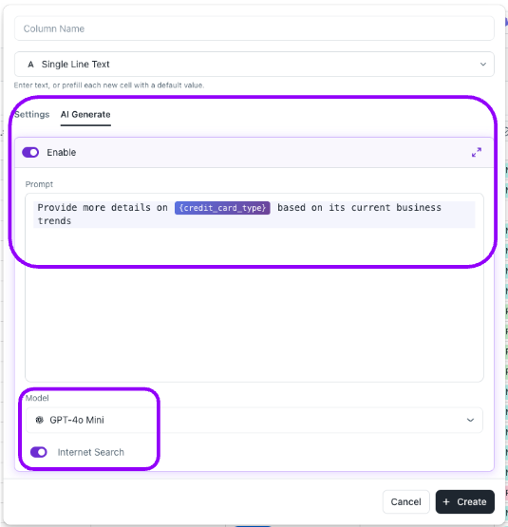Open the Single Line Text field type dropdown
Screen dimensions: 508x527
click(x=254, y=64)
